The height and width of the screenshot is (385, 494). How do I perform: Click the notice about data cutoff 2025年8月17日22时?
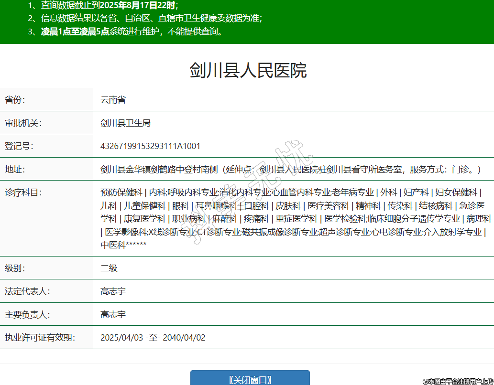point(103,6)
